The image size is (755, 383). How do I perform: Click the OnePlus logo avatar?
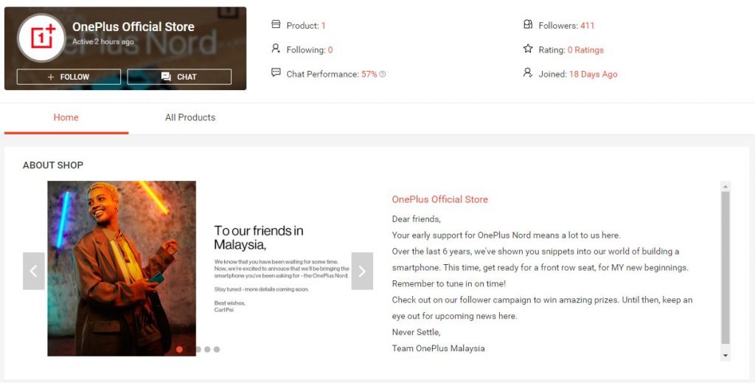[41, 38]
